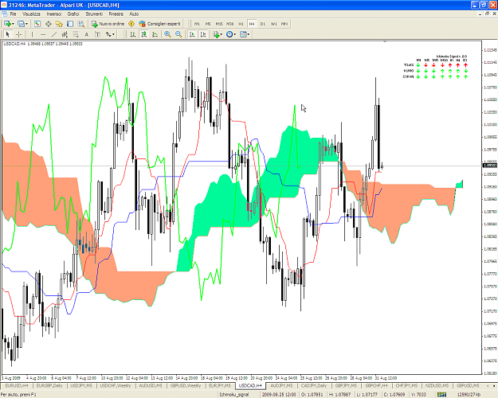498x398 pixels.
Task: Select M1 timeframe button
Action: click(198, 24)
